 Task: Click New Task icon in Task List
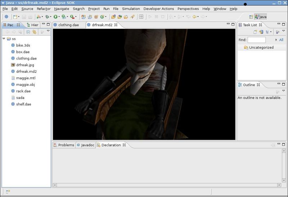(x=255, y=32)
